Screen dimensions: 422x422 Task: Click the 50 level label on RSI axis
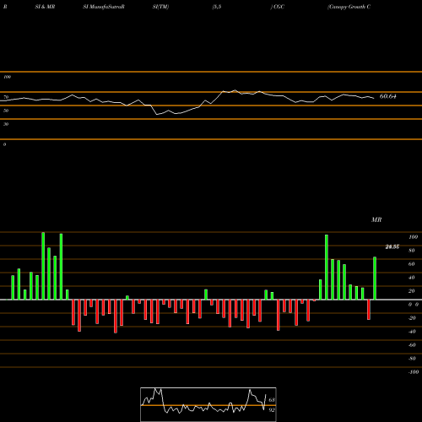pos(6,111)
